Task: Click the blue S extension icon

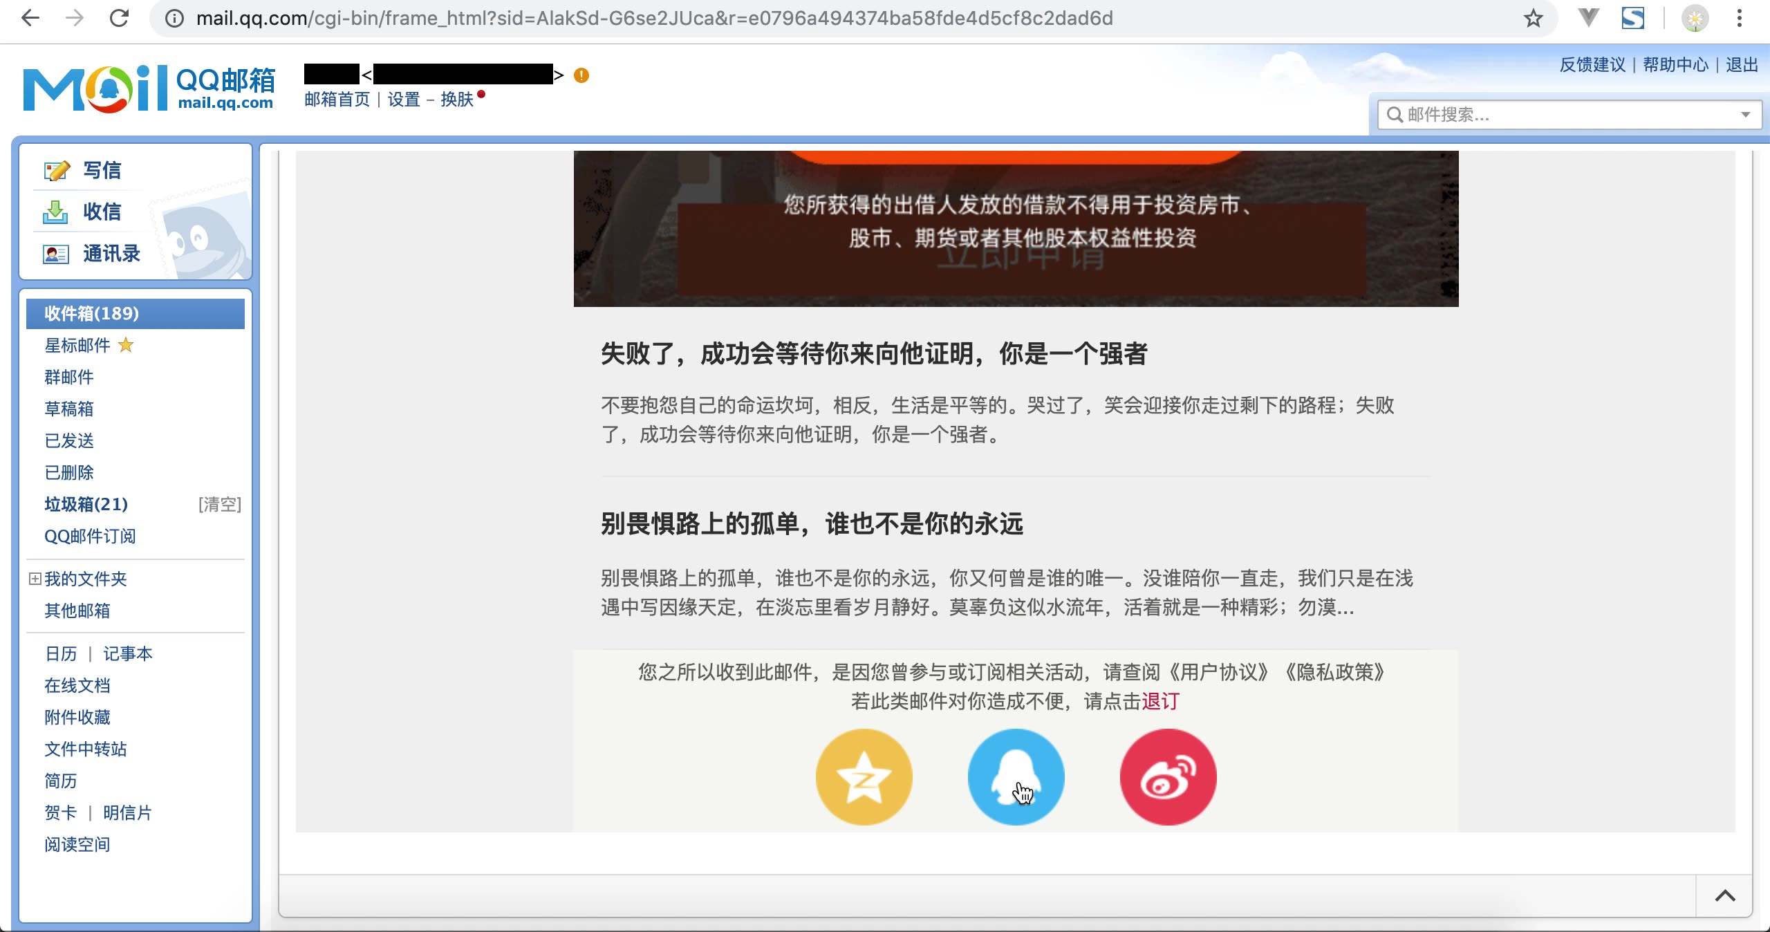Action: point(1633,18)
